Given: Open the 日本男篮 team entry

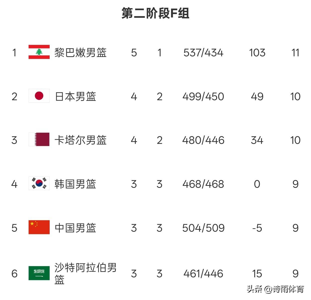Looking at the screenshot, I should pyautogui.click(x=75, y=96).
